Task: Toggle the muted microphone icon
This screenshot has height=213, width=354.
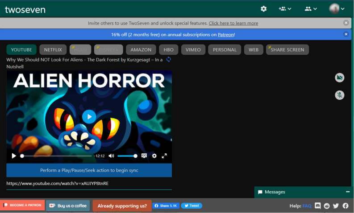Action: coord(340,95)
